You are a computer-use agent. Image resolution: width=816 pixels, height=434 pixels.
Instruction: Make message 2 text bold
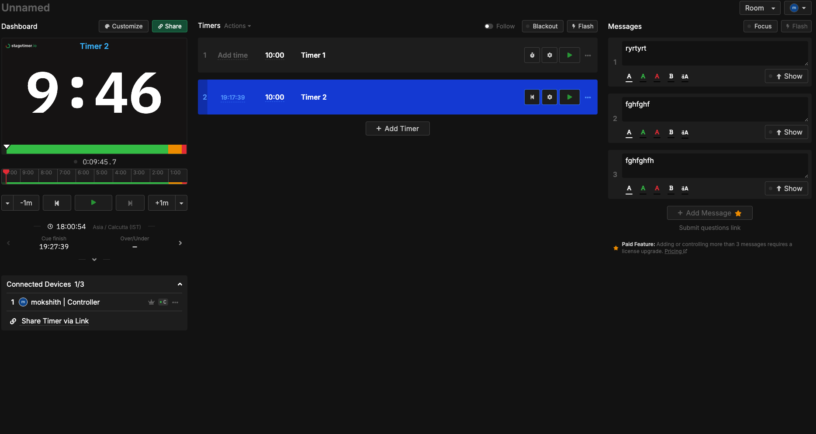pos(671,132)
